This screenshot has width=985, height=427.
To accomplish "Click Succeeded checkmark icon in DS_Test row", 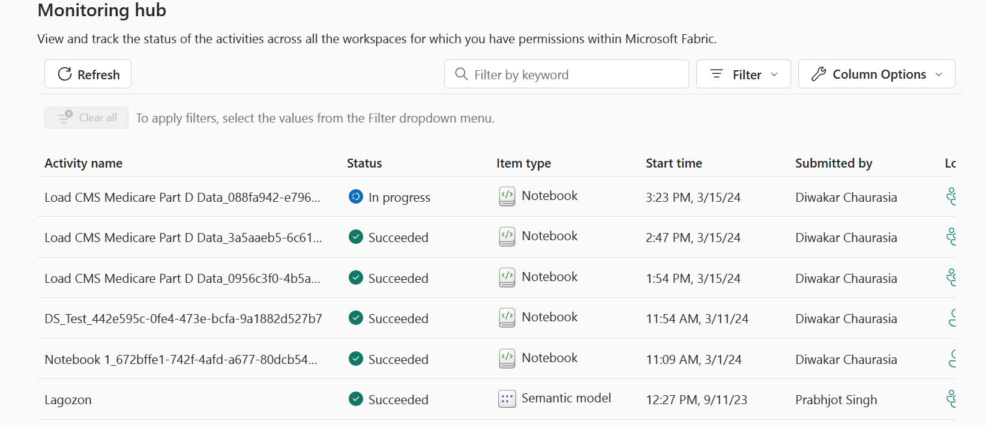I will pos(356,318).
